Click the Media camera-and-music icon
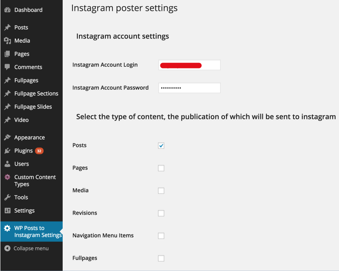The width and height of the screenshot is (339, 271). pyautogui.click(x=7, y=40)
